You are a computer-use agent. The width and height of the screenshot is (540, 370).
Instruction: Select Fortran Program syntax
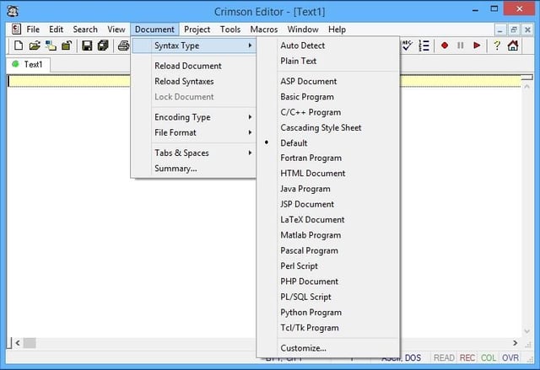click(328, 158)
